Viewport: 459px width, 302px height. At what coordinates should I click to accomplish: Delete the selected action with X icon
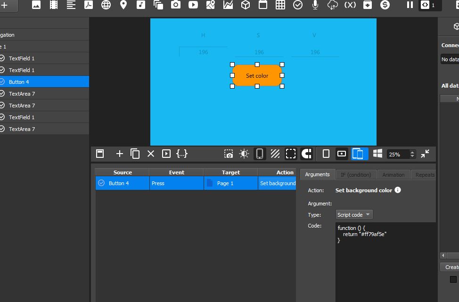[151, 154]
